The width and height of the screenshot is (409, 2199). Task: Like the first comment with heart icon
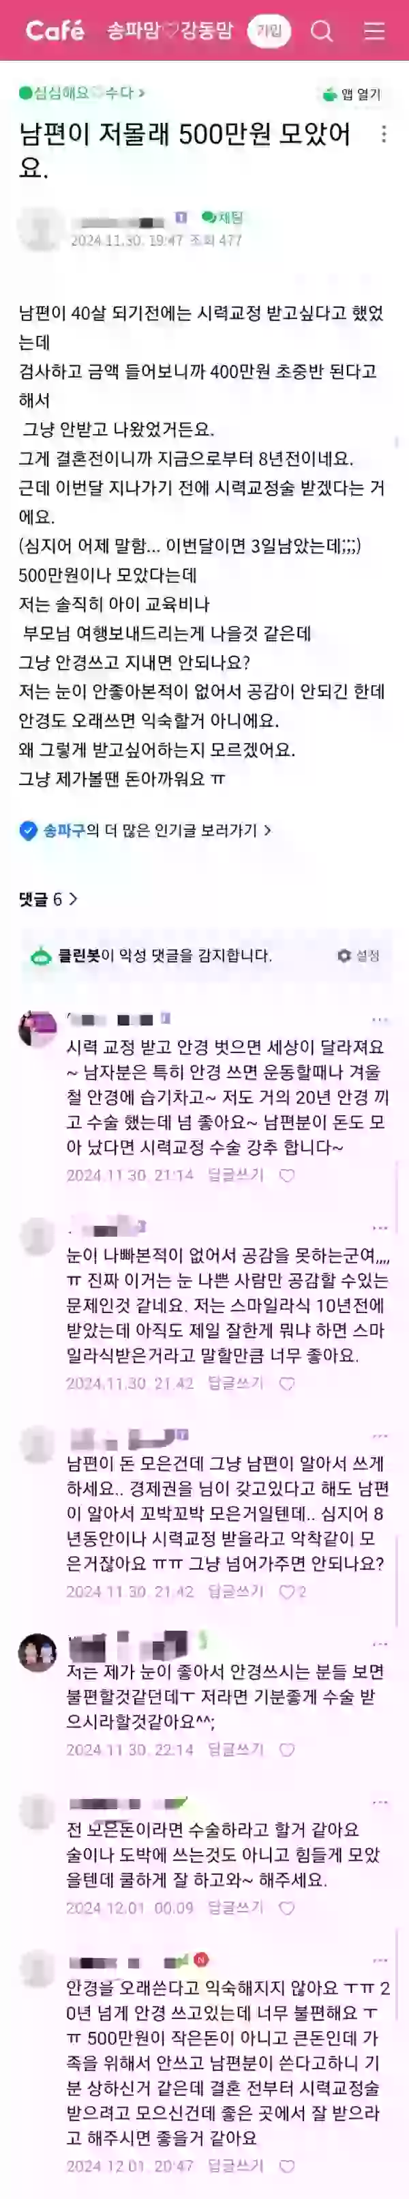pos(287,1175)
